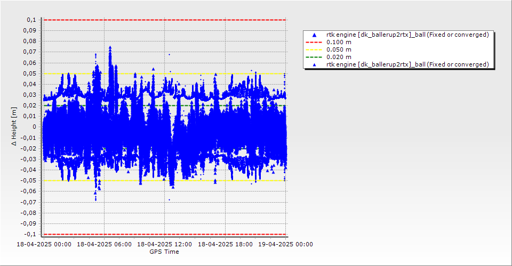Click the red dashed line legend sample

tap(314, 43)
